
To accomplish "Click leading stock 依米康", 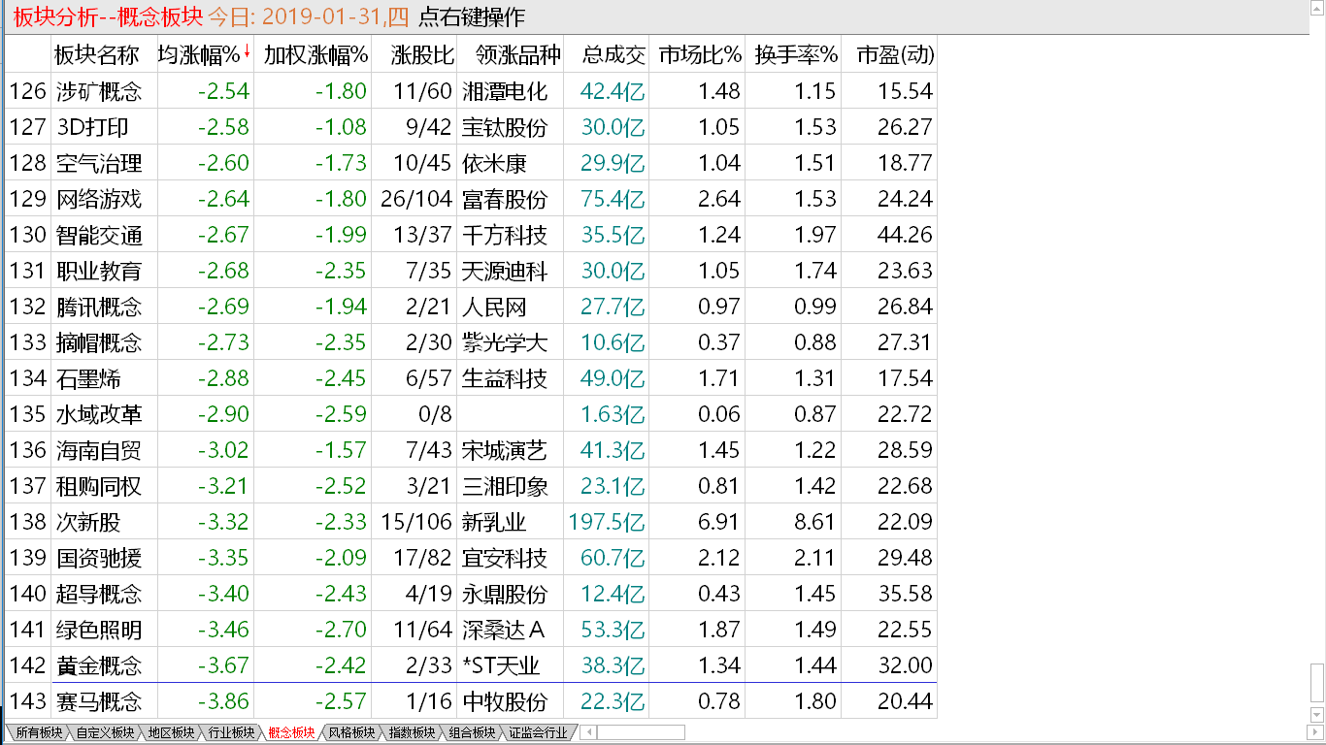I will (x=494, y=163).
